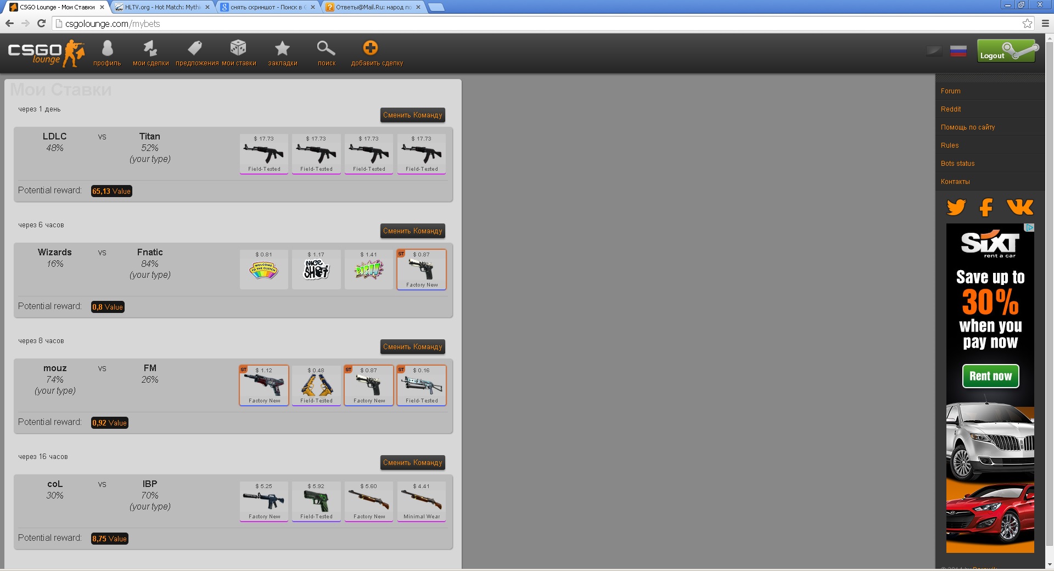
Task: Select $1.17 Nice Shot sticker
Action: [316, 270]
